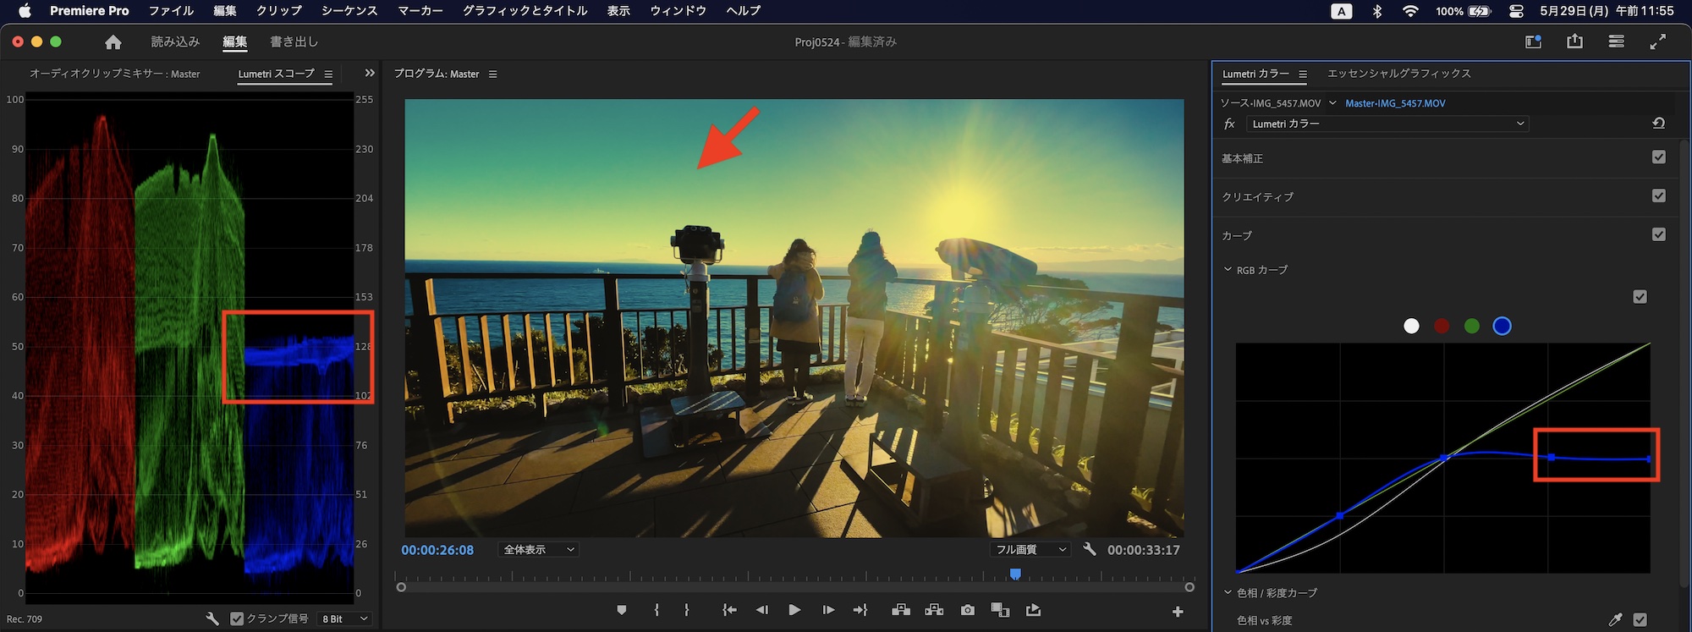
Task: Open プログラム: Master panel menu icon
Action: click(x=492, y=74)
